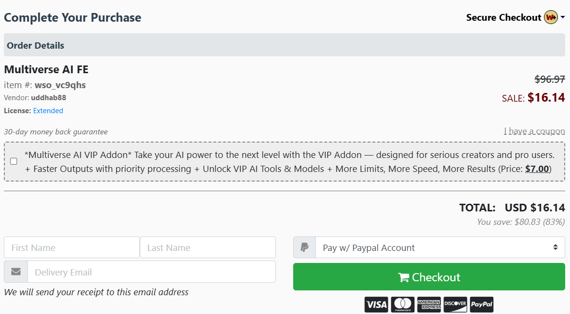The image size is (570, 314).
Task: Open the 'I have a coupon' link
Action: (x=534, y=131)
